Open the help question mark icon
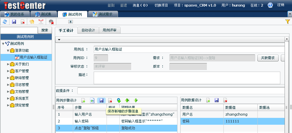The image size is (292, 133). click(x=270, y=5)
